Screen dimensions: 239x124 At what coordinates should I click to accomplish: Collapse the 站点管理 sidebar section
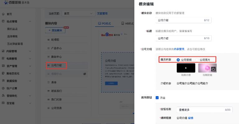[30, 21]
